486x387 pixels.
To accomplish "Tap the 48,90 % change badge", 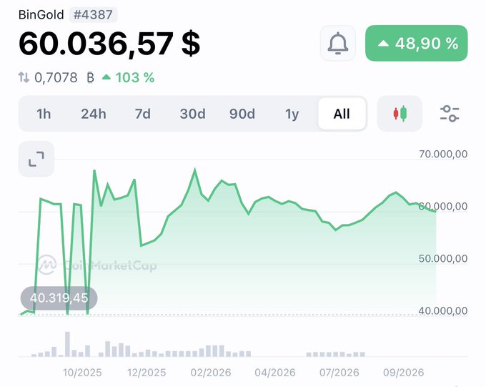I will pyautogui.click(x=416, y=43).
